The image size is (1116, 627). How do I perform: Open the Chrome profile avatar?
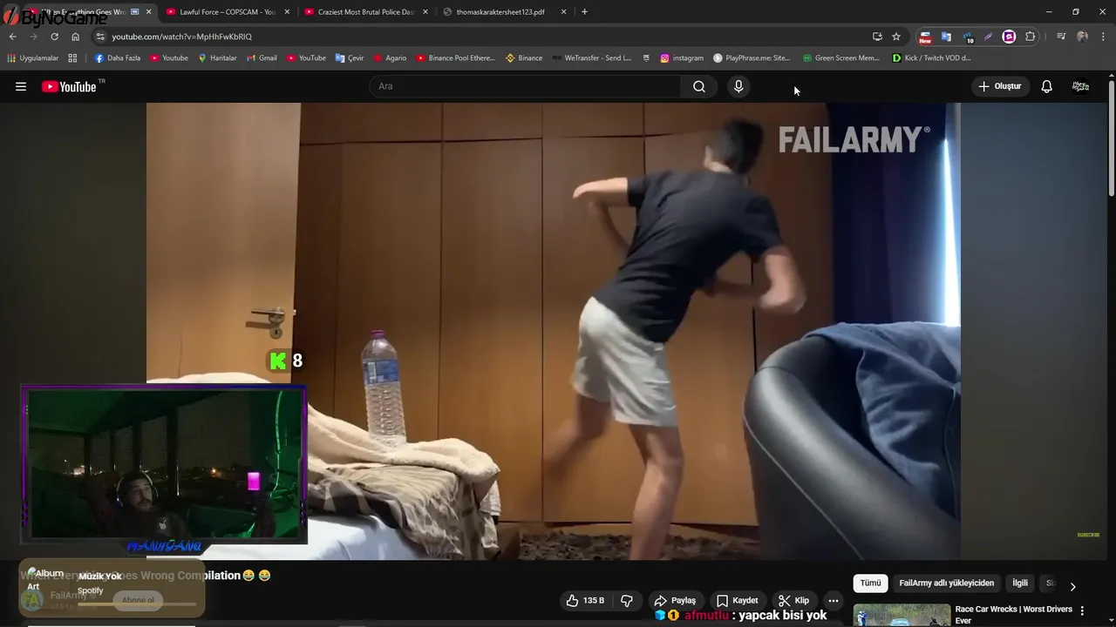click(1082, 37)
